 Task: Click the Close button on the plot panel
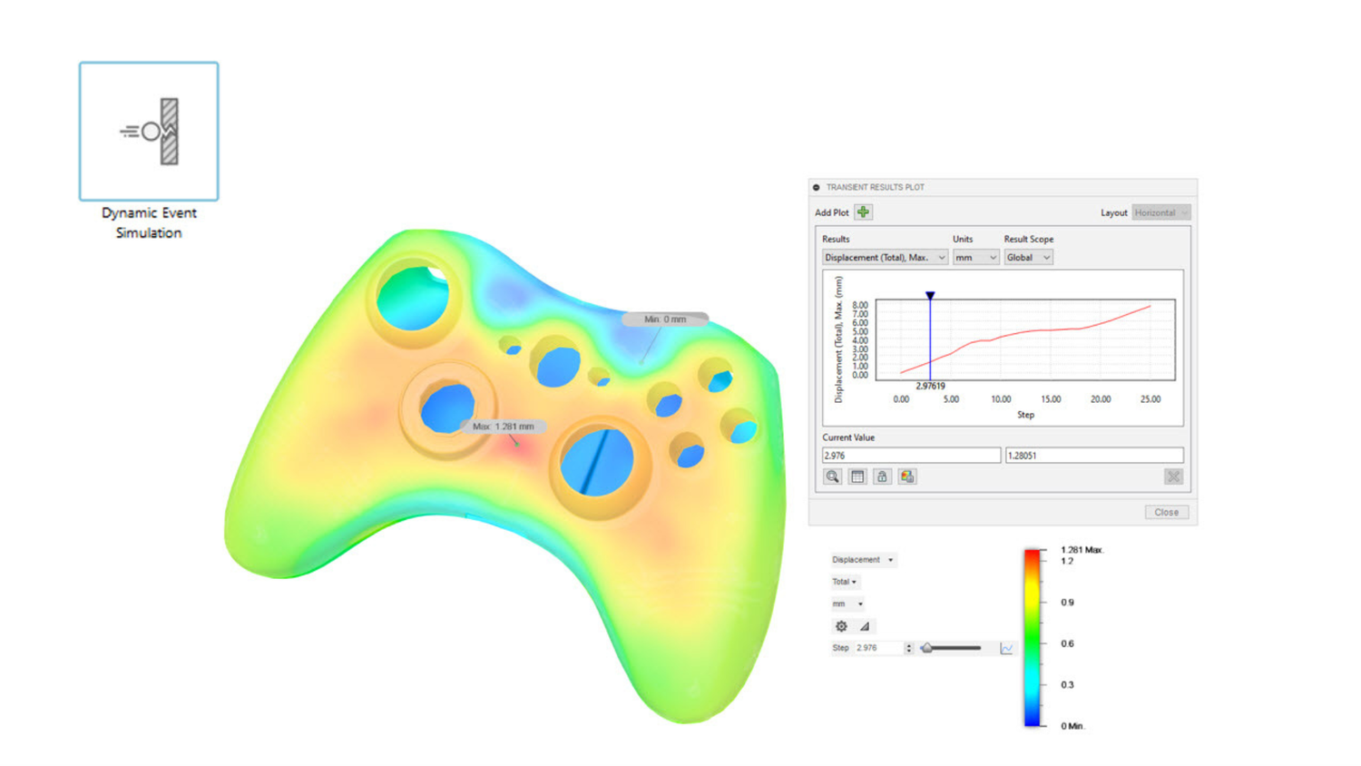pyautogui.click(x=1166, y=512)
